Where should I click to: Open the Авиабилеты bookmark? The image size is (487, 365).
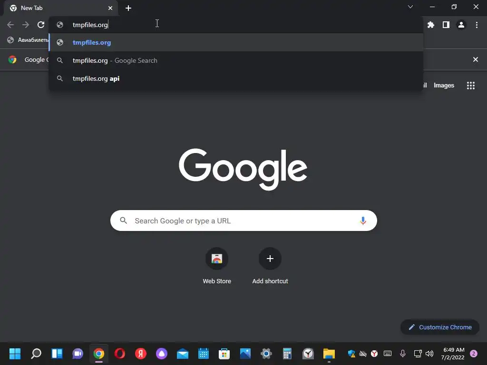28,40
